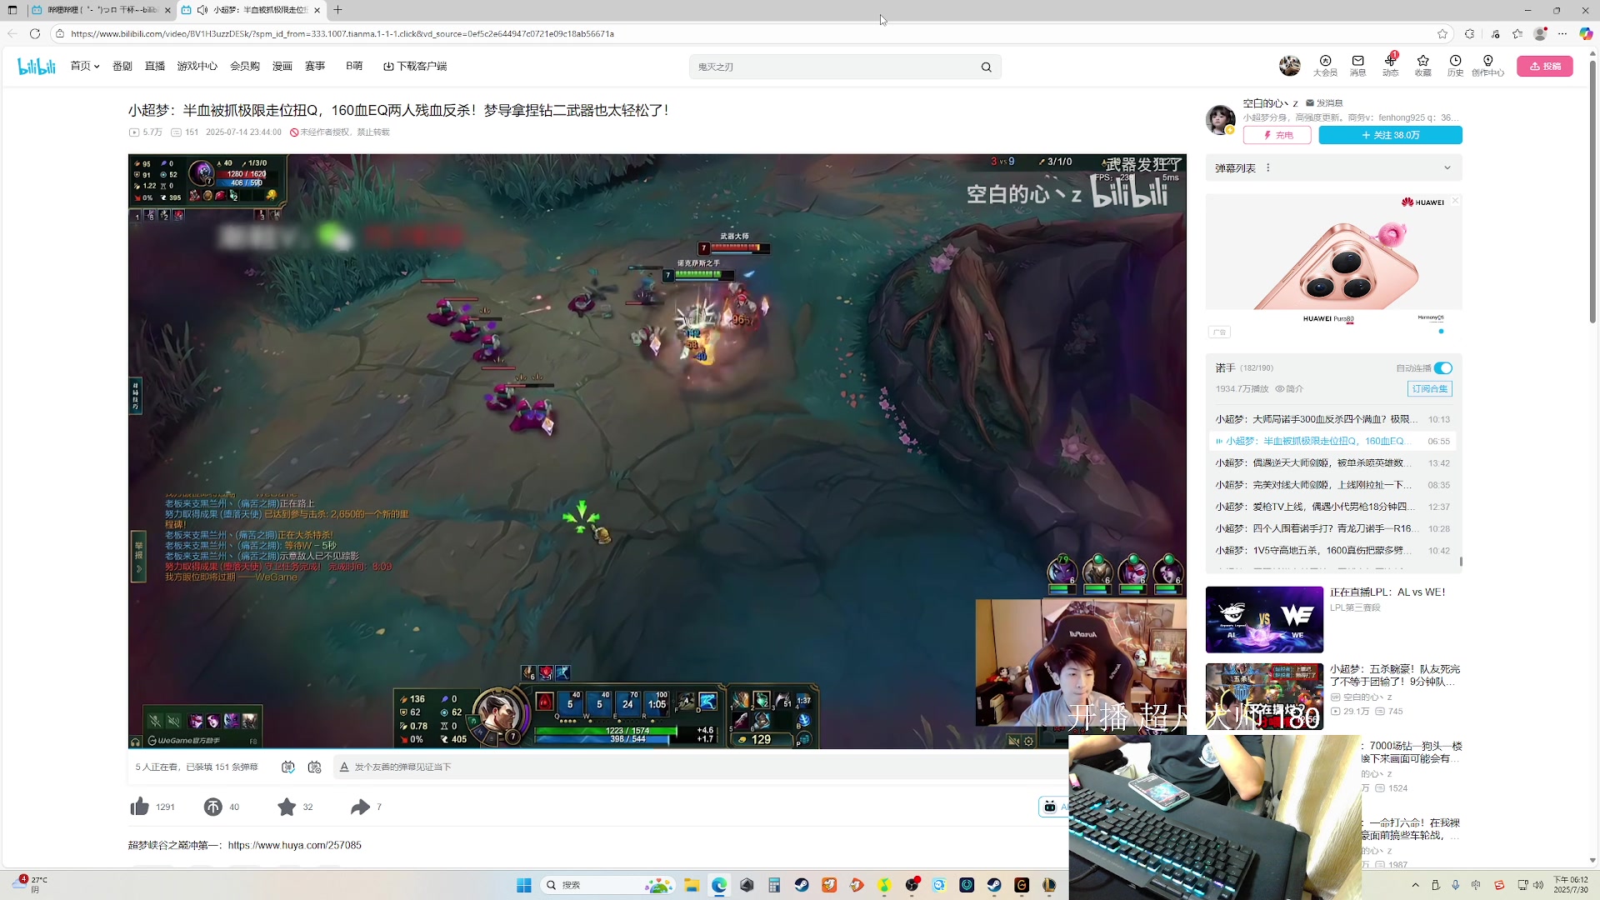Click the playlist scrollbar handle

coord(1461,562)
